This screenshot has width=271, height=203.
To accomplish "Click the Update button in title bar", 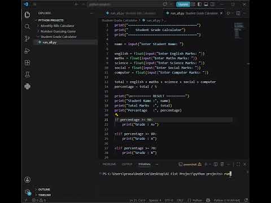I will pos(183,4).
